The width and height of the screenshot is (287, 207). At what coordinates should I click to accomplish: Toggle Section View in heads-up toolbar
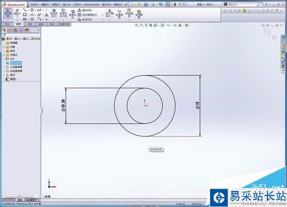click(x=151, y=25)
